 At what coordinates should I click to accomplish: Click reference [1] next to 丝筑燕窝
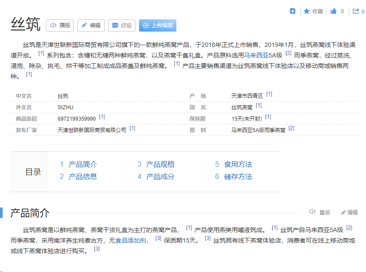coord(259,105)
